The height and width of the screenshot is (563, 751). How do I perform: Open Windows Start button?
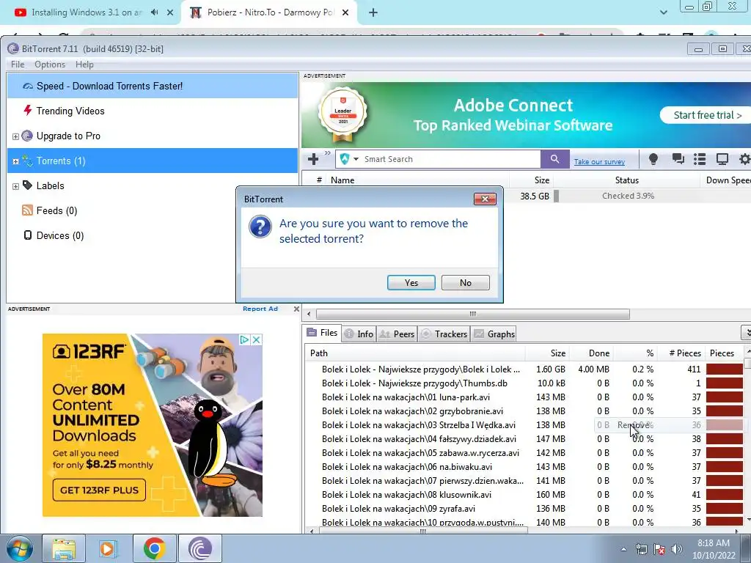click(18, 548)
